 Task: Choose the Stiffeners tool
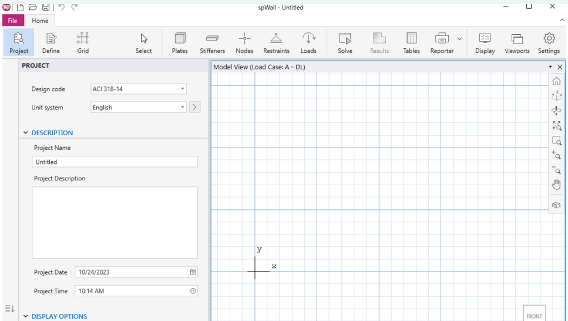(x=212, y=43)
